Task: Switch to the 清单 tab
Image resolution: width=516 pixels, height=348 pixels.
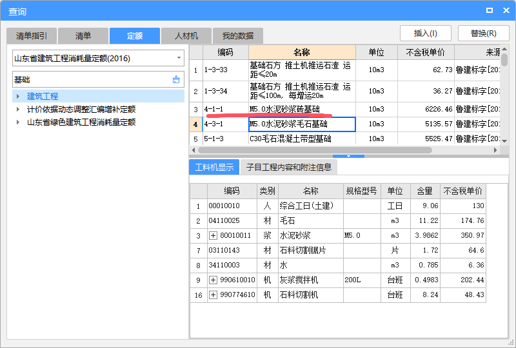Action: point(83,36)
